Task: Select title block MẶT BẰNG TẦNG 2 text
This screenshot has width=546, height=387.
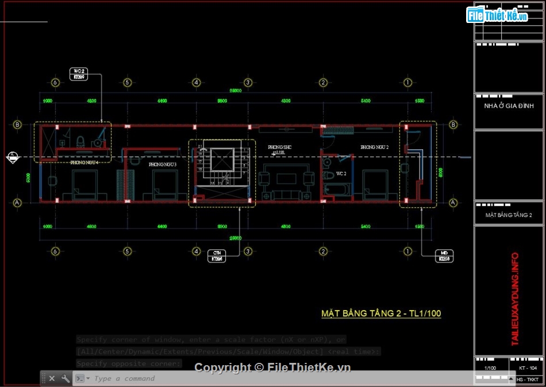Action: (x=509, y=215)
